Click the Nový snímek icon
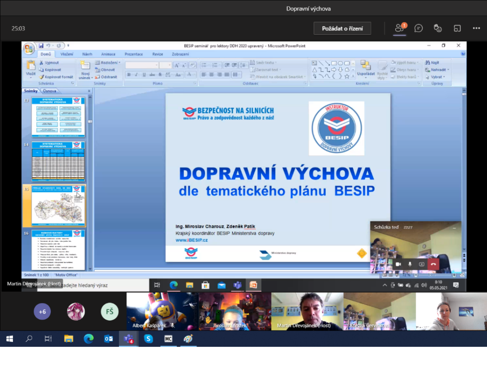The height and width of the screenshot is (390, 487). click(85, 66)
